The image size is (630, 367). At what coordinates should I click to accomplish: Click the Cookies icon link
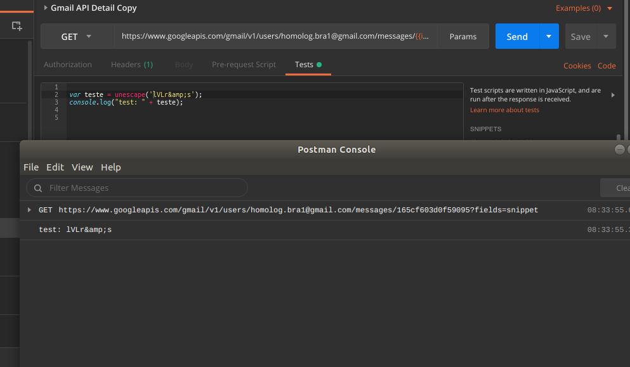tap(577, 65)
